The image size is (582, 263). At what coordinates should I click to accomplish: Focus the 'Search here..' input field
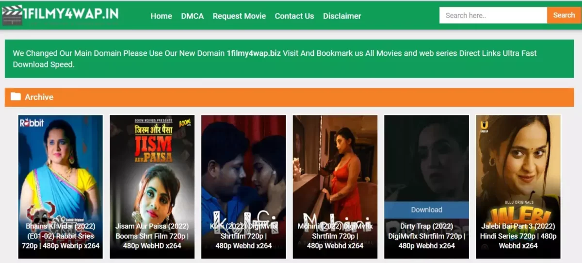coord(493,15)
